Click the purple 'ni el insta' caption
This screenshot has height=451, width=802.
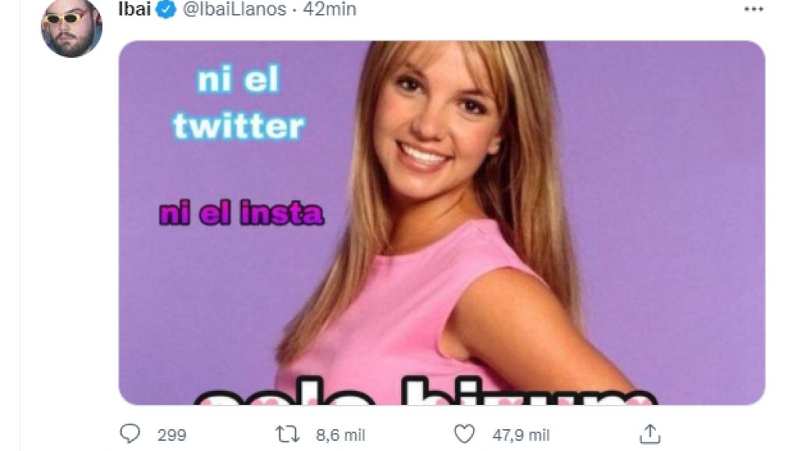(241, 213)
